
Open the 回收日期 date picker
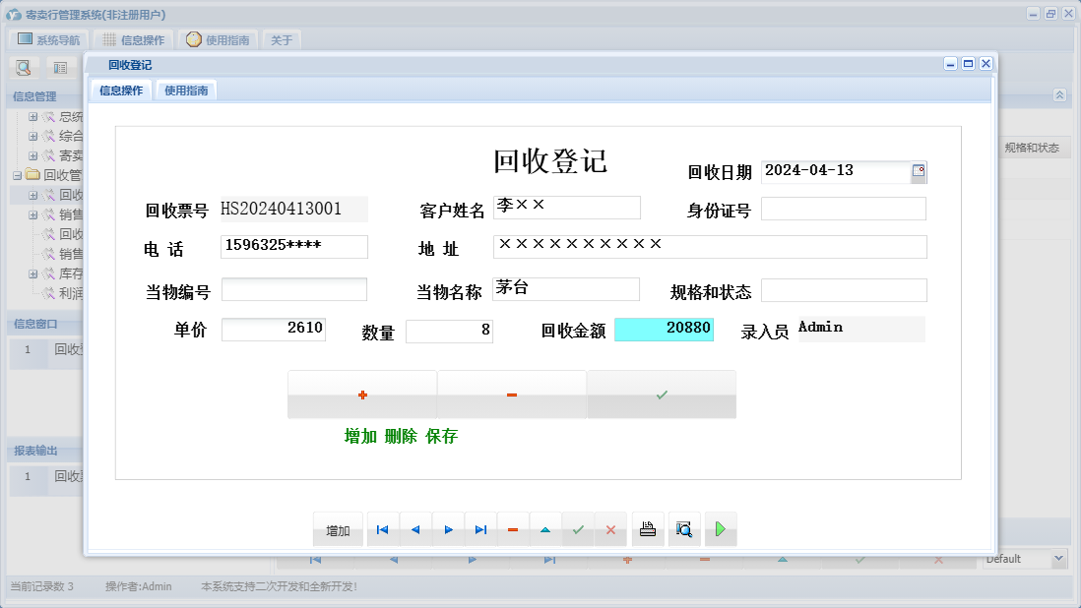pyautogui.click(x=920, y=171)
